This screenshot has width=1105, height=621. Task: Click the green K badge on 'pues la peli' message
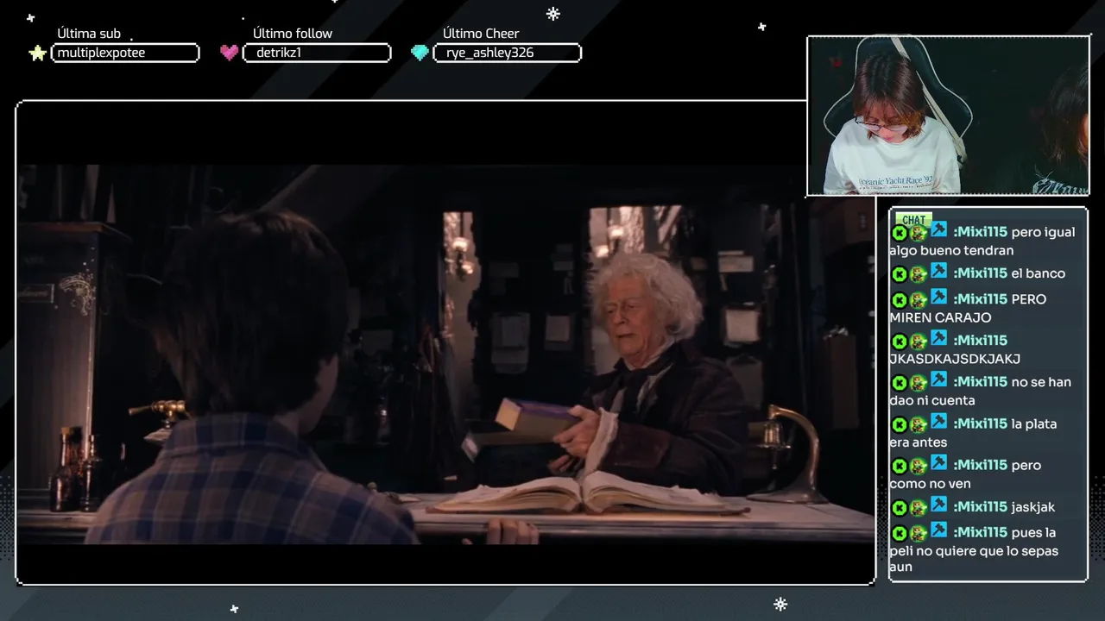coord(899,534)
